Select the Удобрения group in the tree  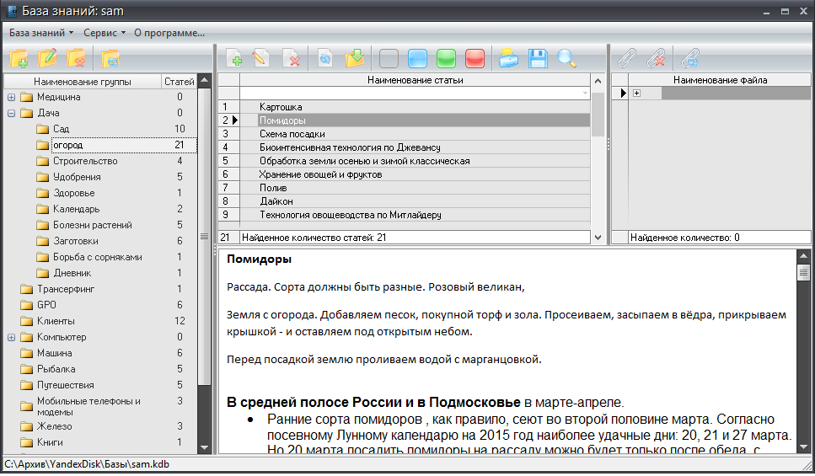[x=77, y=177]
